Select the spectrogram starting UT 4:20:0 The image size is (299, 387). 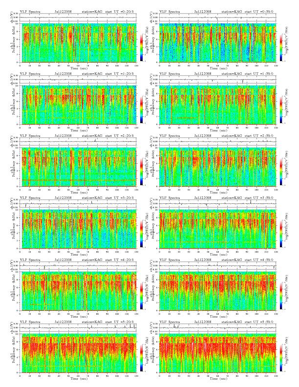pyautogui.click(x=78, y=291)
